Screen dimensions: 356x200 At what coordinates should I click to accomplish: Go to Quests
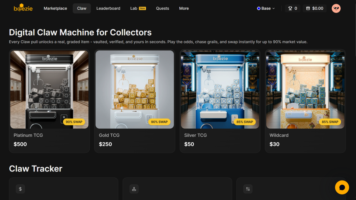[x=162, y=8]
